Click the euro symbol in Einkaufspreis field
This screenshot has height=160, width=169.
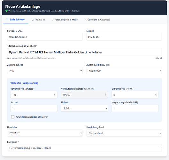coord(156,95)
